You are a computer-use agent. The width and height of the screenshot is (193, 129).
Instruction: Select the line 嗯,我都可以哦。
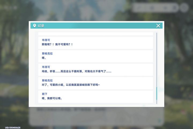[52, 98]
